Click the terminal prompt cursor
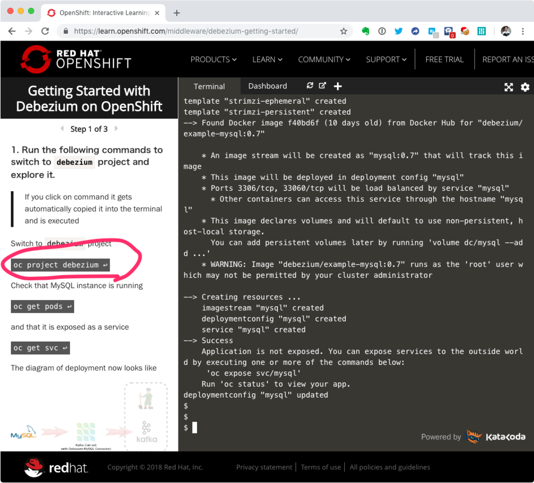Viewport: 534px width, 483px height. pos(195,428)
